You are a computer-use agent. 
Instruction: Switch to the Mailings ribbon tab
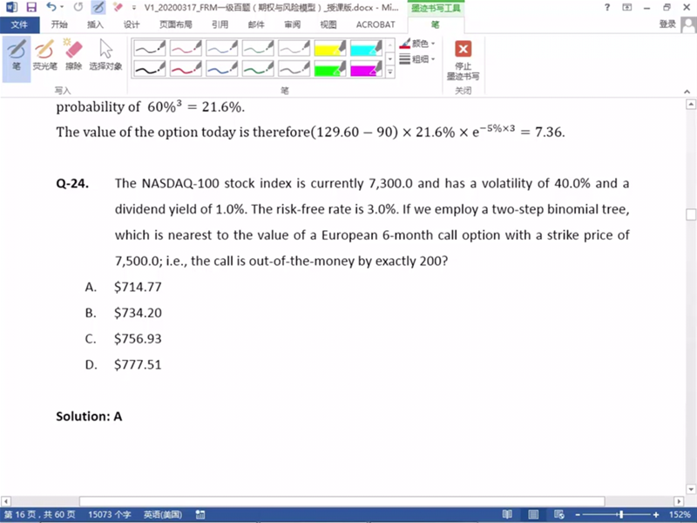[x=256, y=25]
